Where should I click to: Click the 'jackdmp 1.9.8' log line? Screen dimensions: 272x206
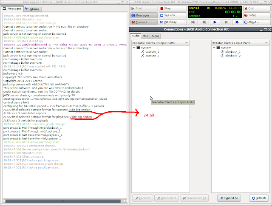click(13, 73)
